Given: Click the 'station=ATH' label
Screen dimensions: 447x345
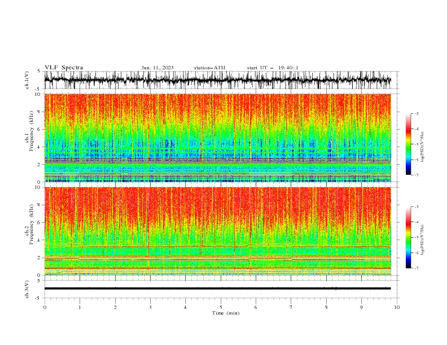Looking at the screenshot, I should pos(209,68).
